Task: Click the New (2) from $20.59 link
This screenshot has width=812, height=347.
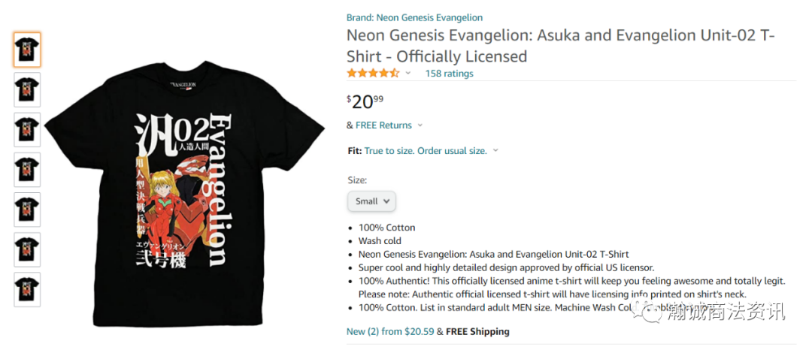Action: click(383, 331)
